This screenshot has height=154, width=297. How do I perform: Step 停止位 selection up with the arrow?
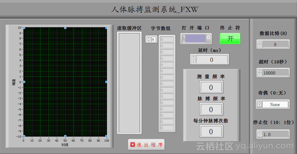260,132
